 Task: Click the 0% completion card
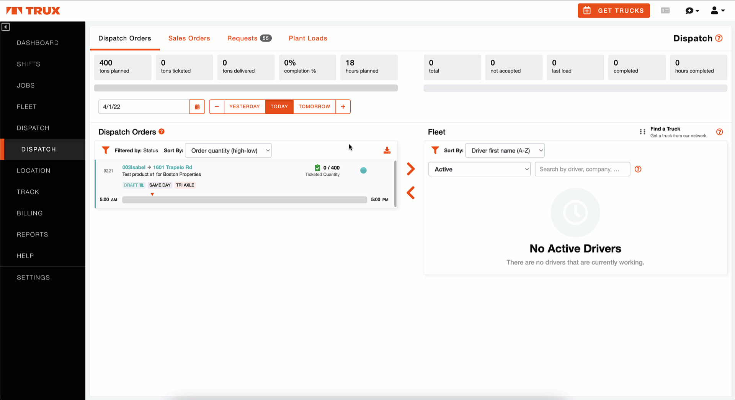pos(307,67)
